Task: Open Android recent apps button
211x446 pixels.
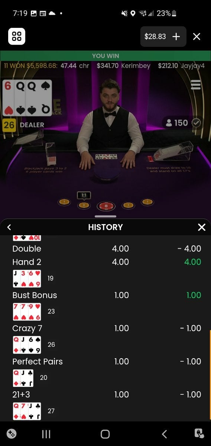Action: pos(46,434)
